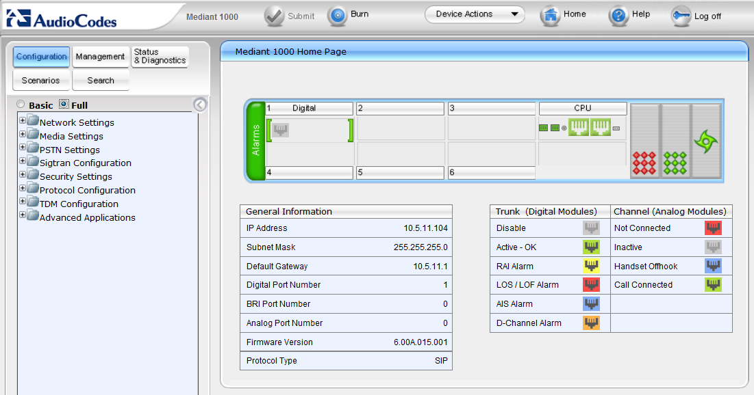Click the Search button

coord(100,81)
